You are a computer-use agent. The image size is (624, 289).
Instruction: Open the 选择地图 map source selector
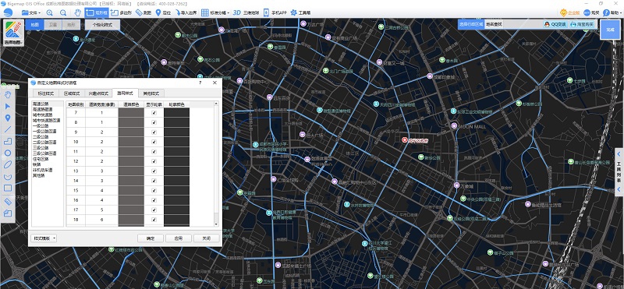[x=13, y=33]
